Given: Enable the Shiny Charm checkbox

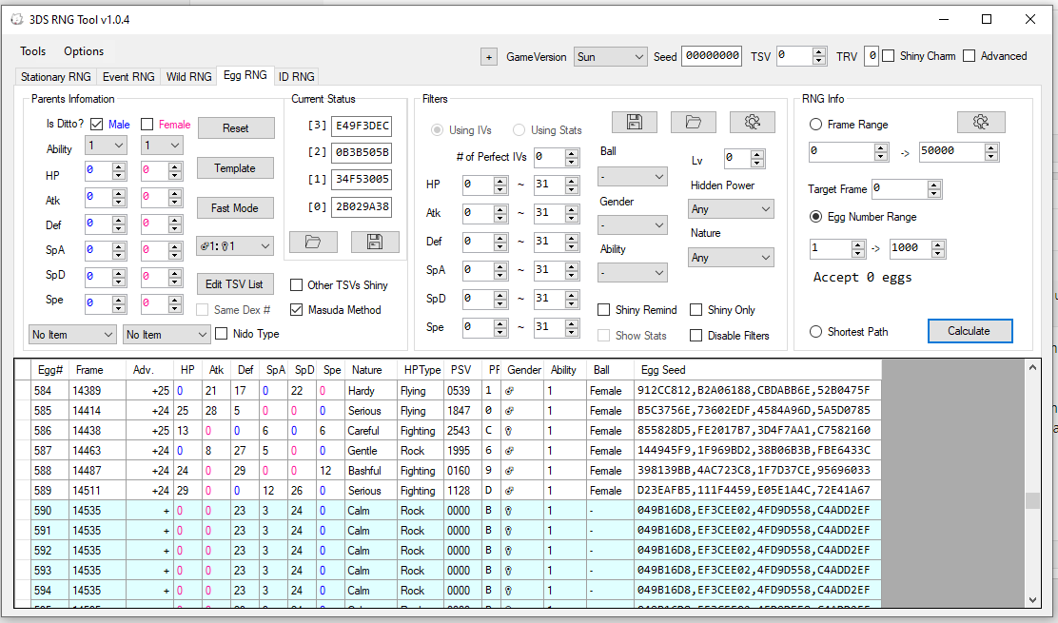Looking at the screenshot, I should tap(889, 56).
